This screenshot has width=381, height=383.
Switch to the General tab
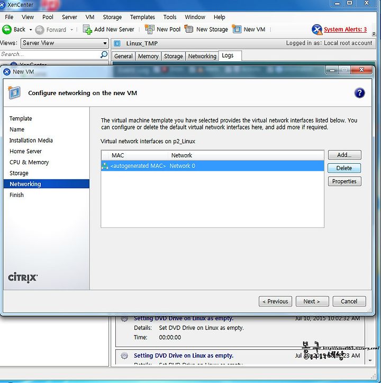pos(123,56)
